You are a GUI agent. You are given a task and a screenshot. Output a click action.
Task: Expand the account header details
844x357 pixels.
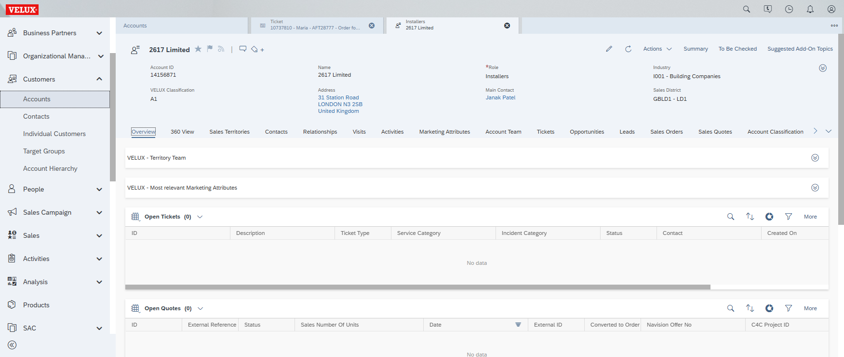(823, 68)
